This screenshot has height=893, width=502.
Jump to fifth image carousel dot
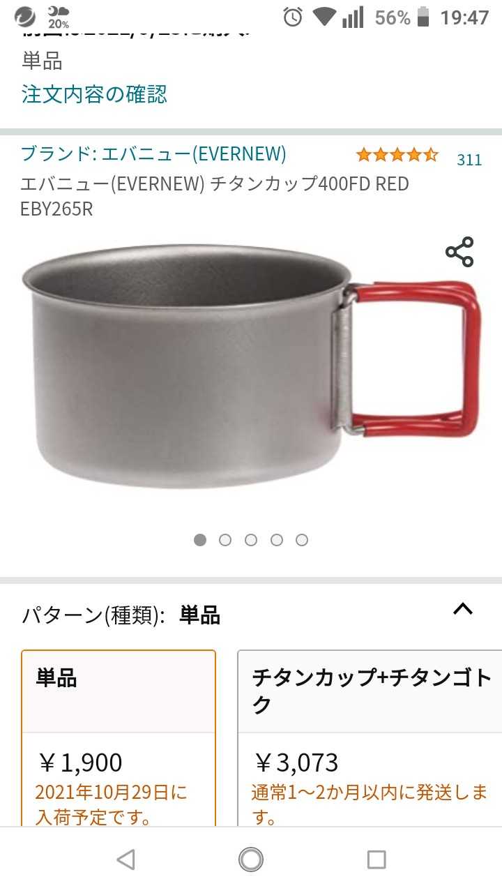302,540
